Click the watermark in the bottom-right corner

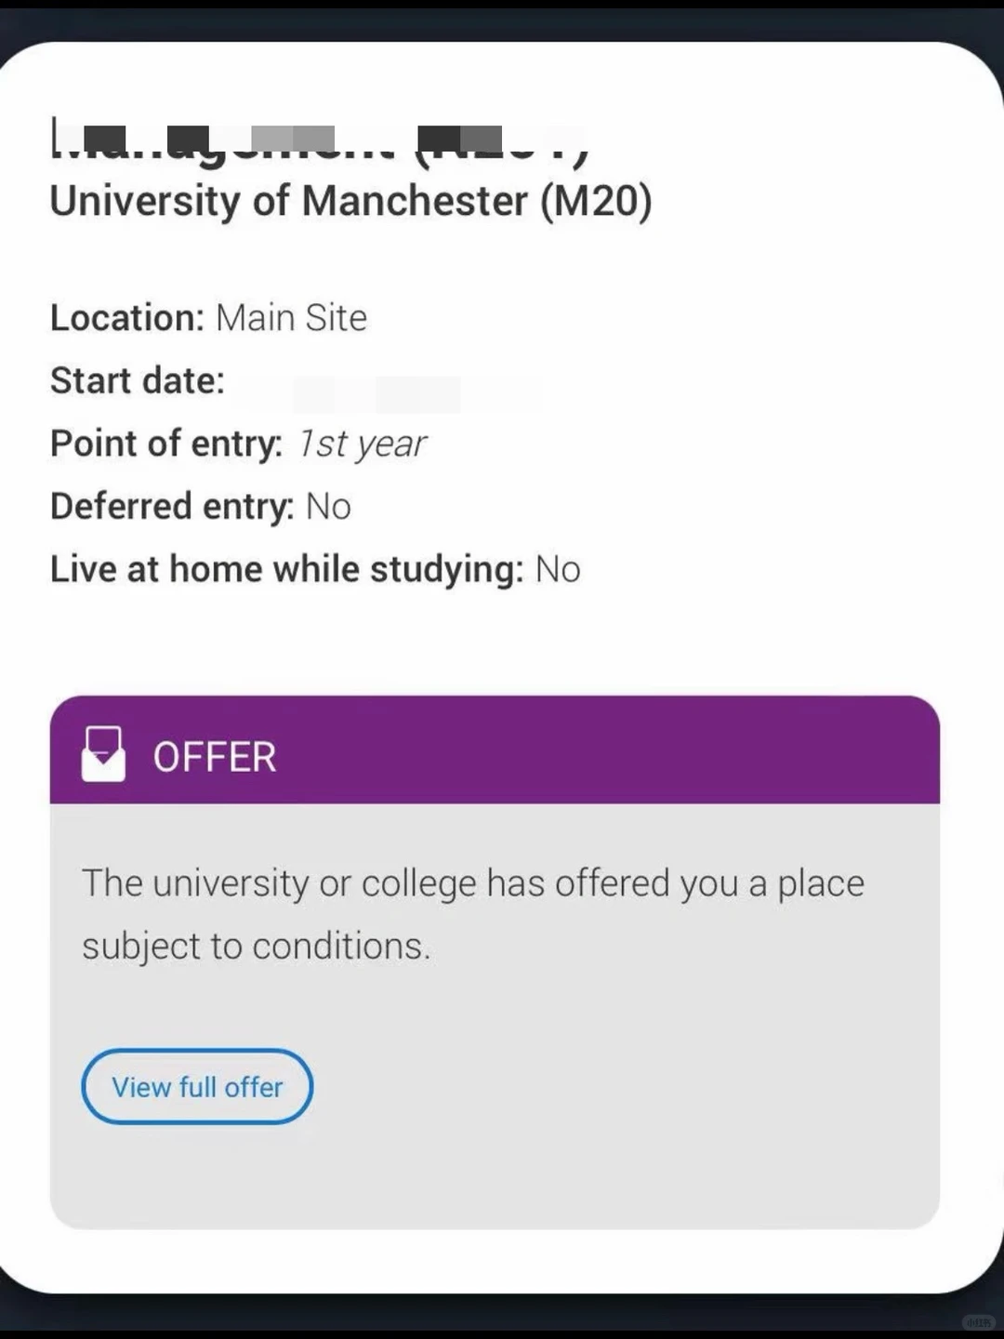975,1321
